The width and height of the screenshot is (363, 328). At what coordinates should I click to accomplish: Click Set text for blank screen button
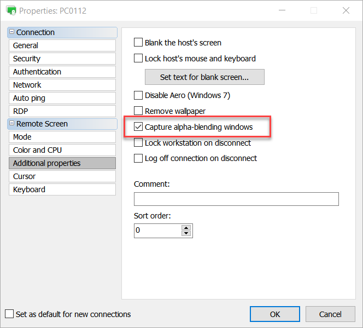click(204, 77)
